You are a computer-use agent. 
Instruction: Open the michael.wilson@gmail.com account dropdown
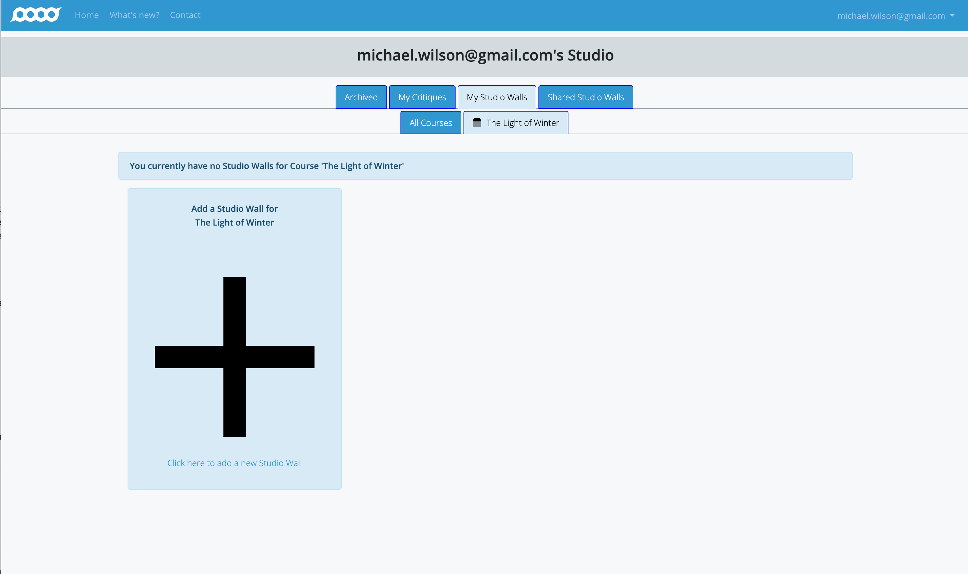tap(895, 16)
